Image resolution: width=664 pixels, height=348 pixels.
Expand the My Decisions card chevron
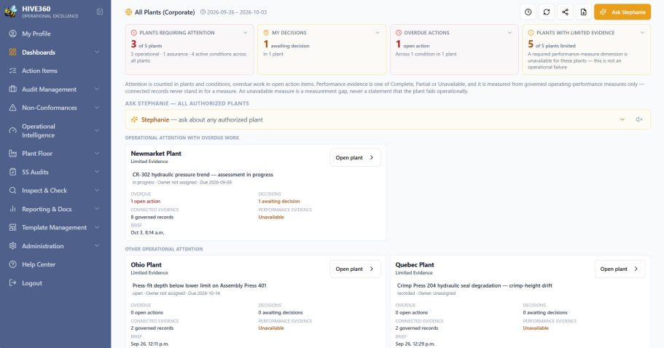coord(378,33)
